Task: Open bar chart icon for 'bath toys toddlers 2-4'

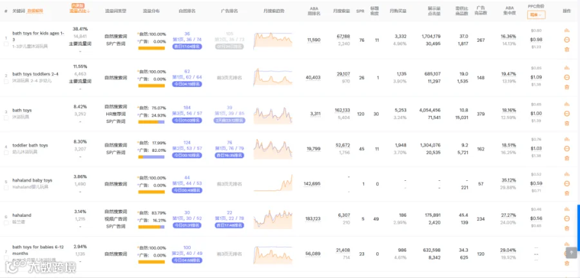Action: click(566, 68)
